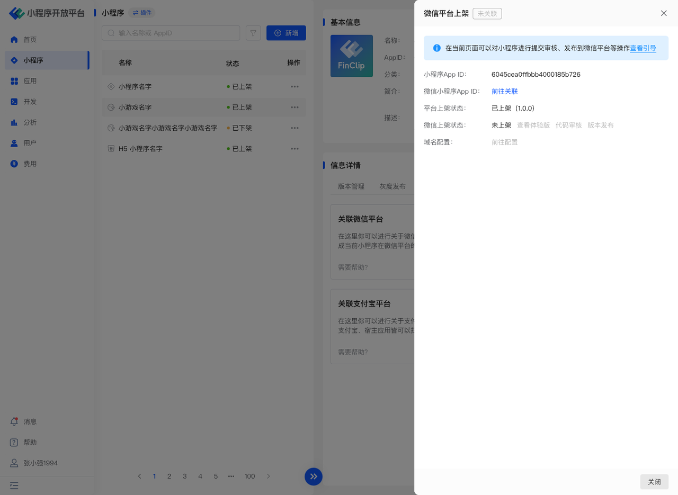678x495 pixels.
Task: Click the 前往关联 link
Action: click(x=504, y=92)
